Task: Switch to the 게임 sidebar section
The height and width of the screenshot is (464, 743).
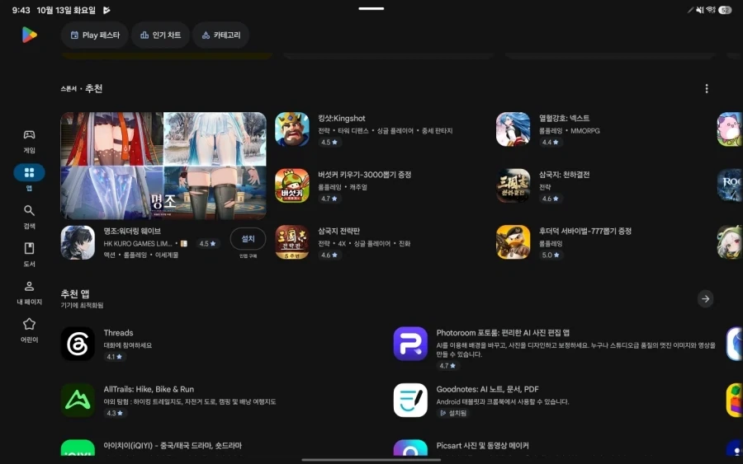Action: coord(30,142)
